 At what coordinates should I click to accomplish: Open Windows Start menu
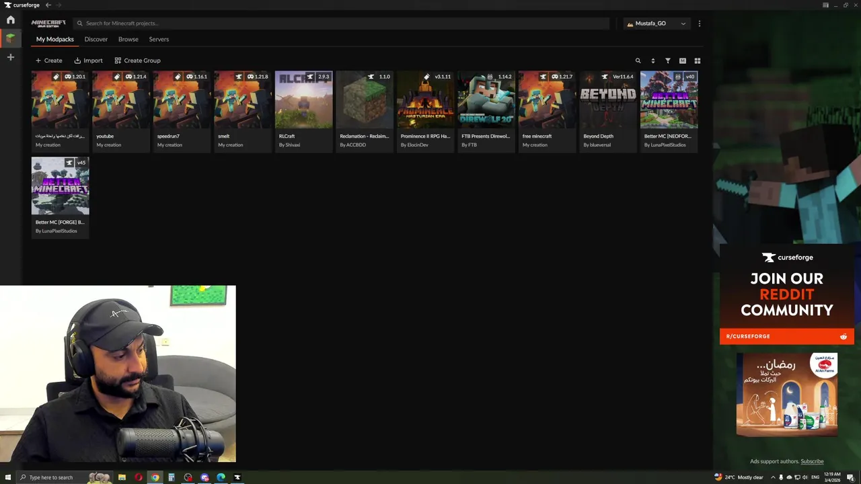pyautogui.click(x=8, y=477)
